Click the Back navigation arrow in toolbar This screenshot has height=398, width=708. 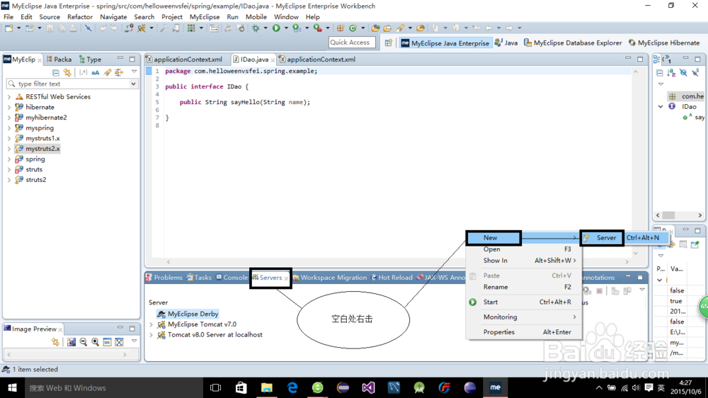(489, 28)
